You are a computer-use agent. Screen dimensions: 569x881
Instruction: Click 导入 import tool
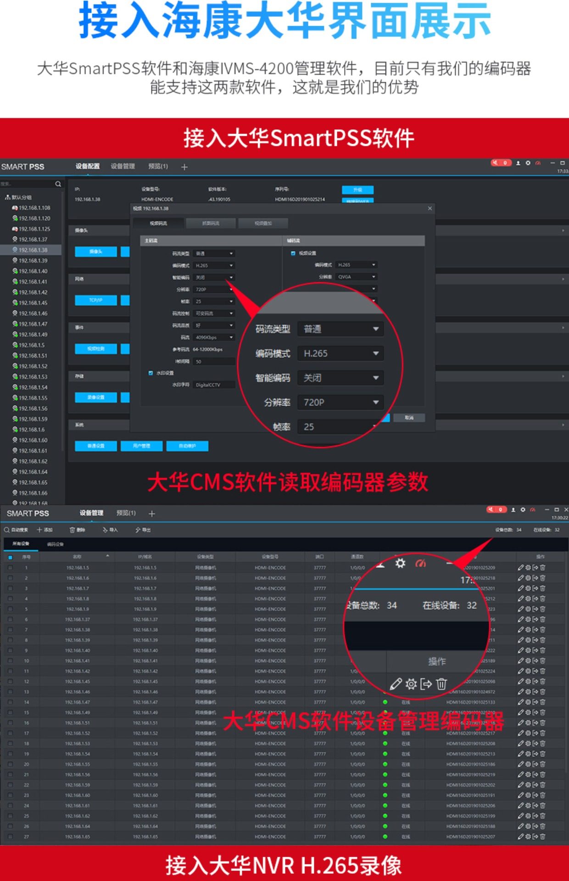[x=110, y=530]
